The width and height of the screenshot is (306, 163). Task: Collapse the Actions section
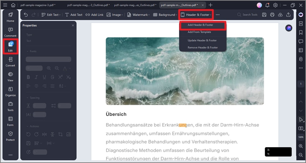tap(28, 126)
